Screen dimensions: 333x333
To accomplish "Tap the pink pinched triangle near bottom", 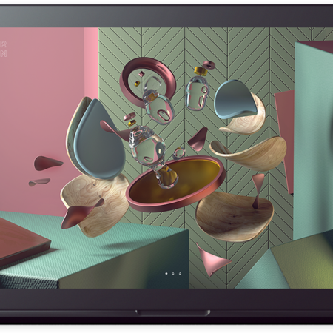I will tap(212, 260).
